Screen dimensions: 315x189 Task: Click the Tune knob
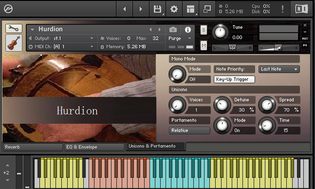pyautogui.click(x=220, y=33)
